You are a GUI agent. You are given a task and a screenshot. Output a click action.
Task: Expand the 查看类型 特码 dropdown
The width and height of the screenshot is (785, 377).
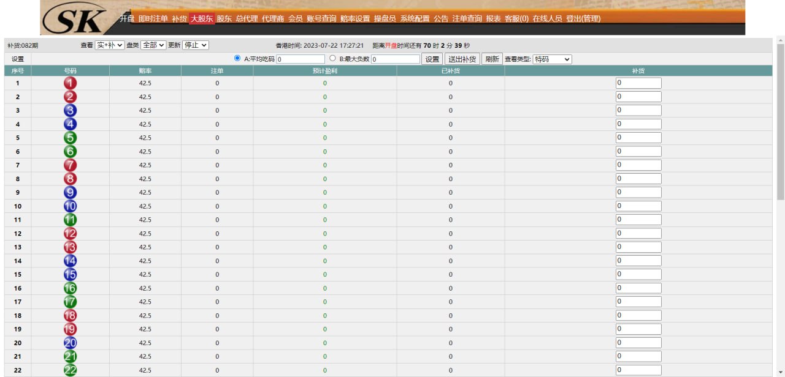552,59
